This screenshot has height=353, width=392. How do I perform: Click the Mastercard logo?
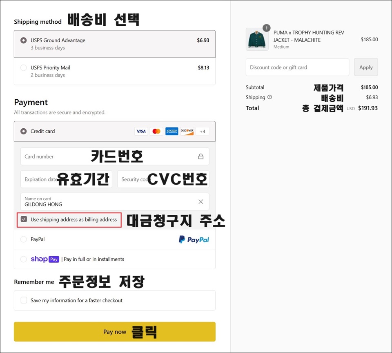(x=156, y=131)
